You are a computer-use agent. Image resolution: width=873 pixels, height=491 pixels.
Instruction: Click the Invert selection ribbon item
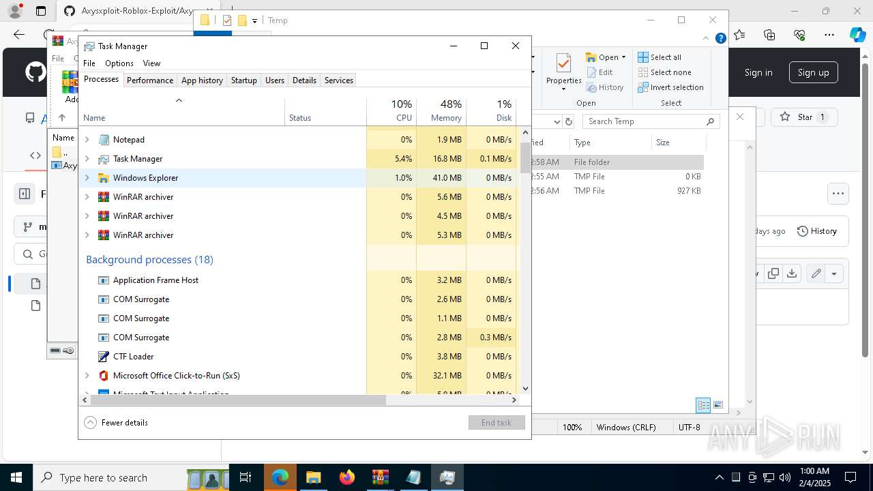click(670, 87)
